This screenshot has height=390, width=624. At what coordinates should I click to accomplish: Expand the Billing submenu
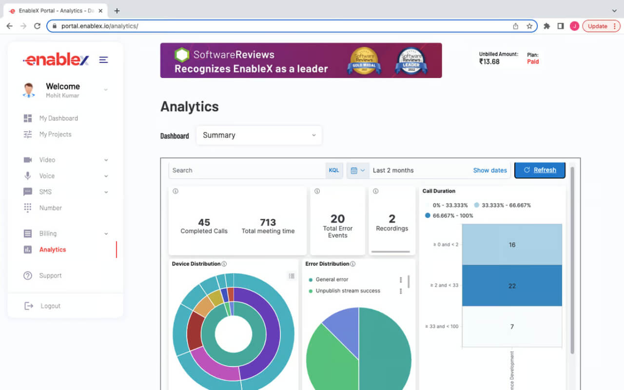click(106, 234)
